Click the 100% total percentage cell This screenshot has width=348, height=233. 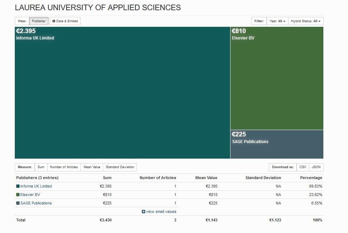[x=318, y=220]
